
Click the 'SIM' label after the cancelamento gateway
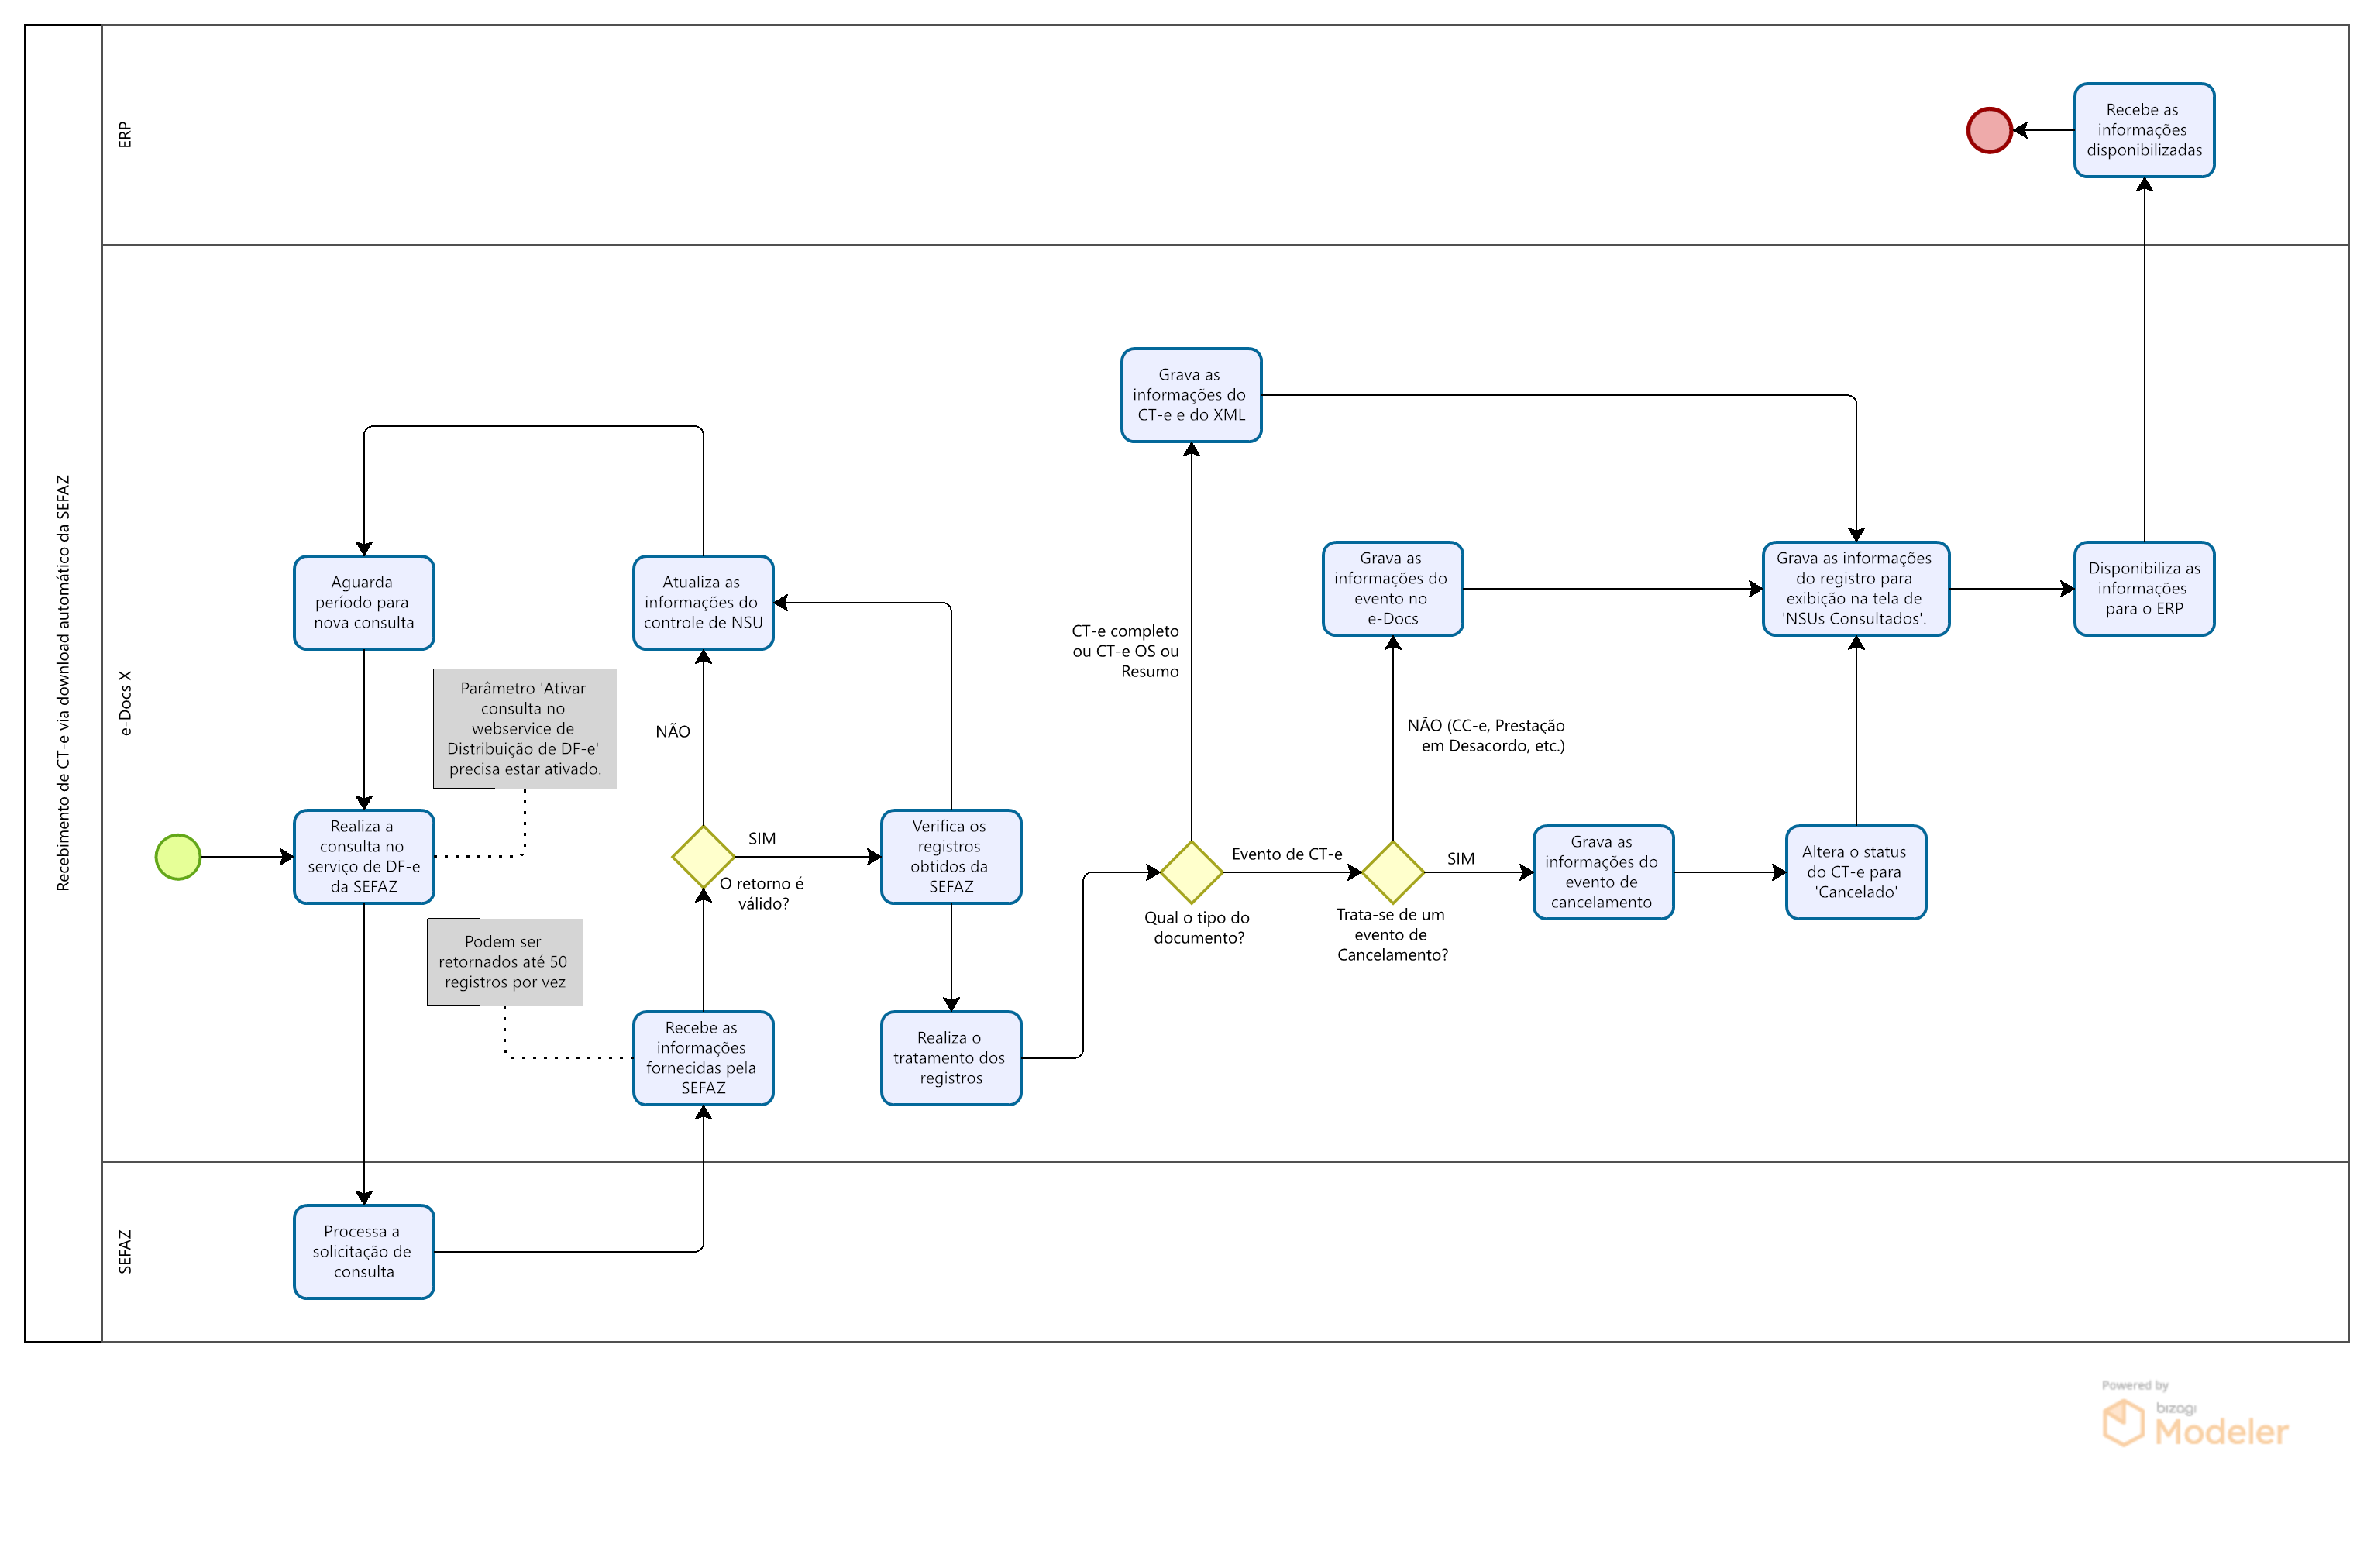1461,859
